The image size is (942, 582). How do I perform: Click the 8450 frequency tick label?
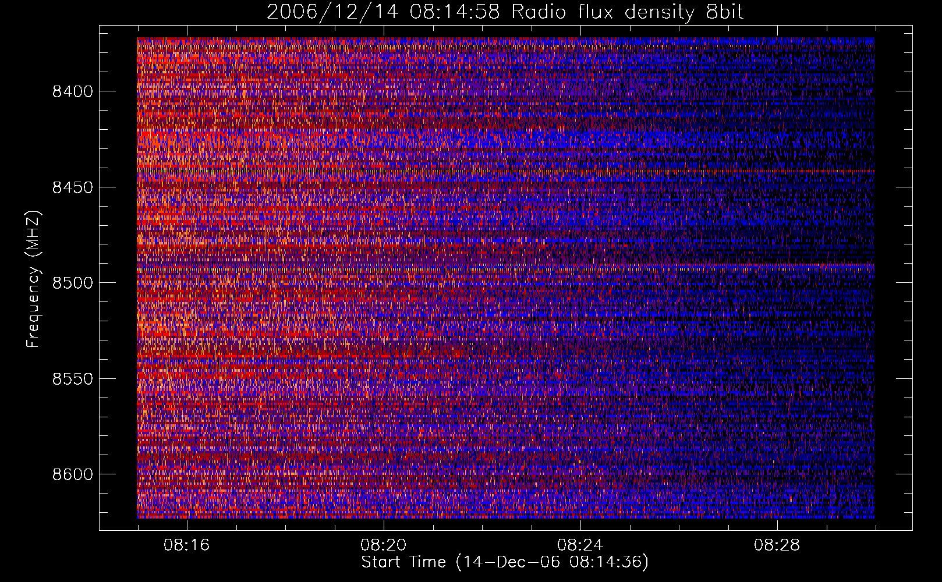pyautogui.click(x=73, y=187)
